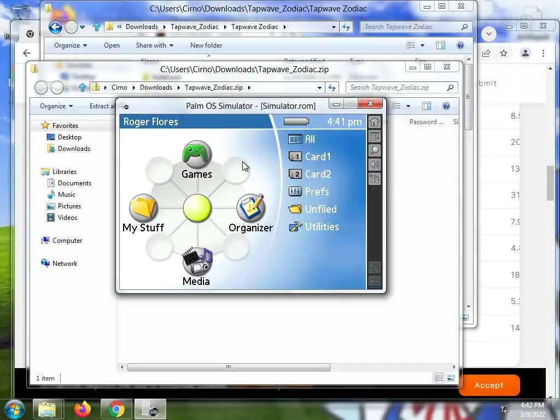Open Help in Tapwave_Zodiac.zip window
This screenshot has height=420, width=560.
click(x=446, y=106)
